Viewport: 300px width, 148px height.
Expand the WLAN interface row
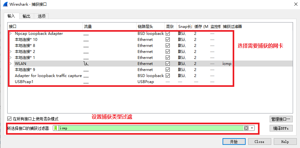(11, 64)
